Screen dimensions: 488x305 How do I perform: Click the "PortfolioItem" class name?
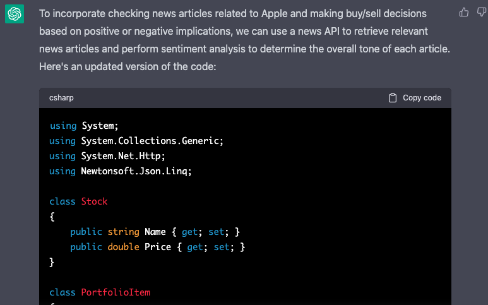[x=116, y=292]
